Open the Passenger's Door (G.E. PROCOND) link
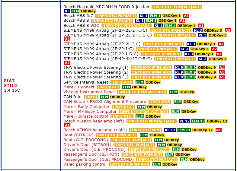Viewport: 237px width, 171px height. 98,160
